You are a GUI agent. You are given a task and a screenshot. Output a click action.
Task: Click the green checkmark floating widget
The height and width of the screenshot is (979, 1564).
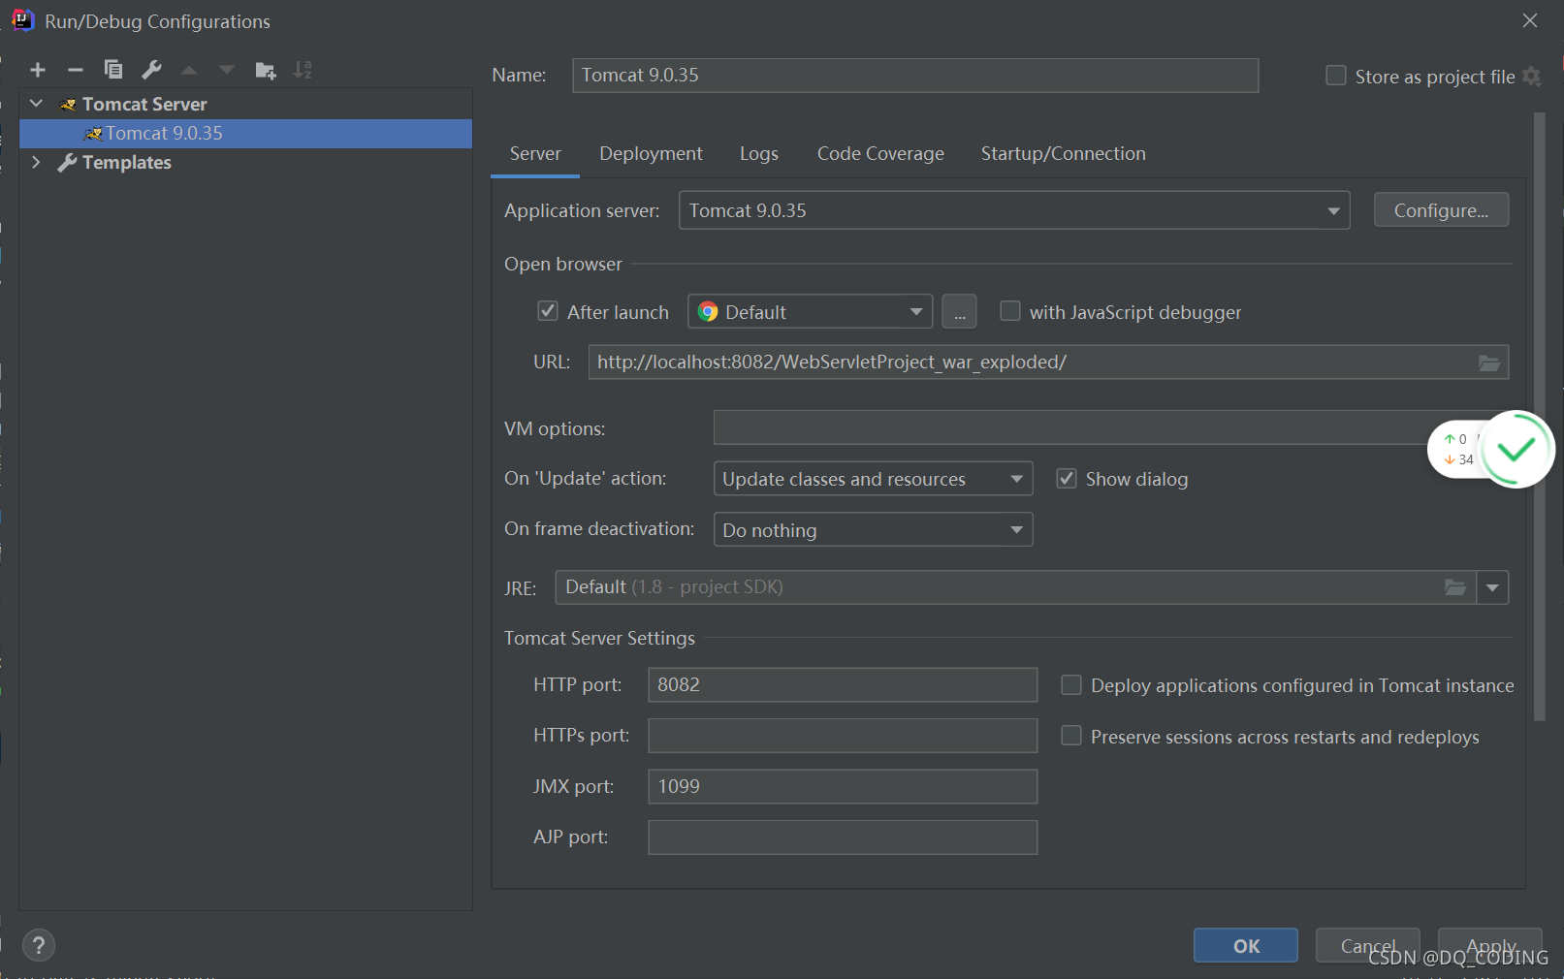1516,449
